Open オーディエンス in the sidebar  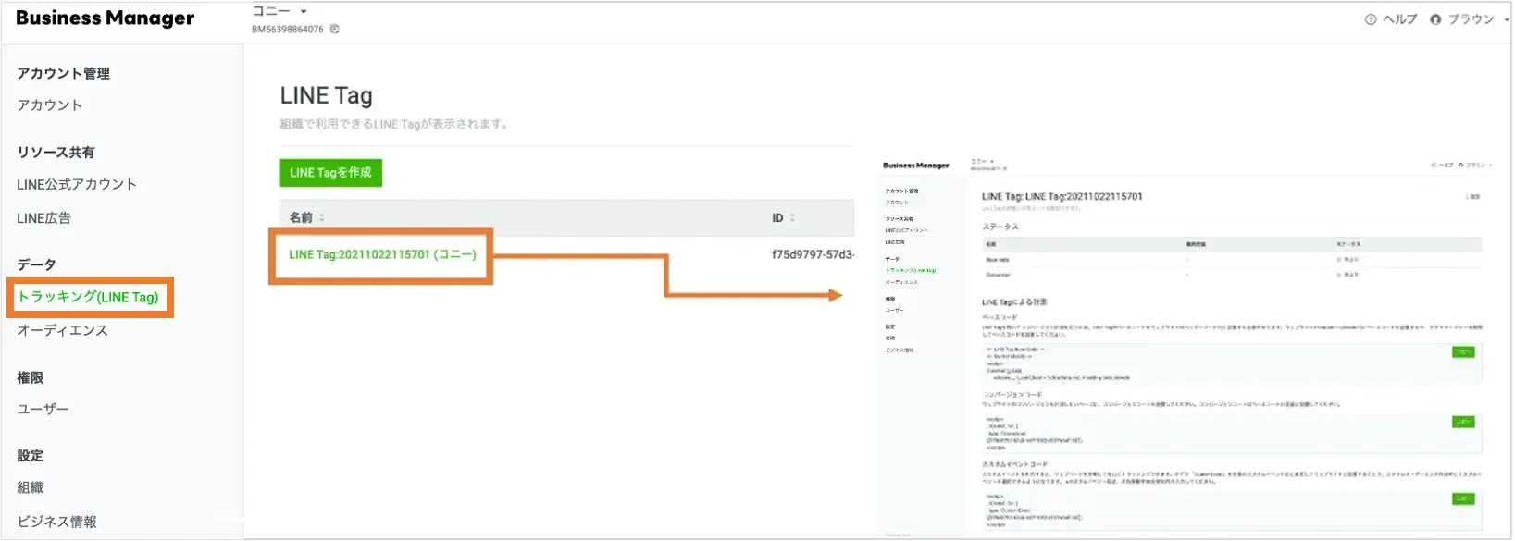tap(62, 330)
